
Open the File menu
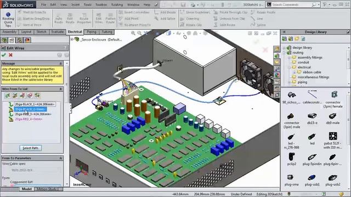point(43,4)
